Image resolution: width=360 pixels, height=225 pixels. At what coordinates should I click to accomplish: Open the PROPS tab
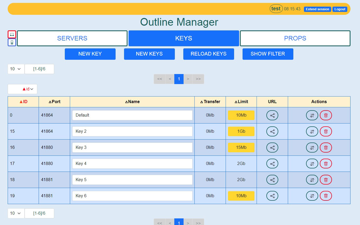(295, 38)
